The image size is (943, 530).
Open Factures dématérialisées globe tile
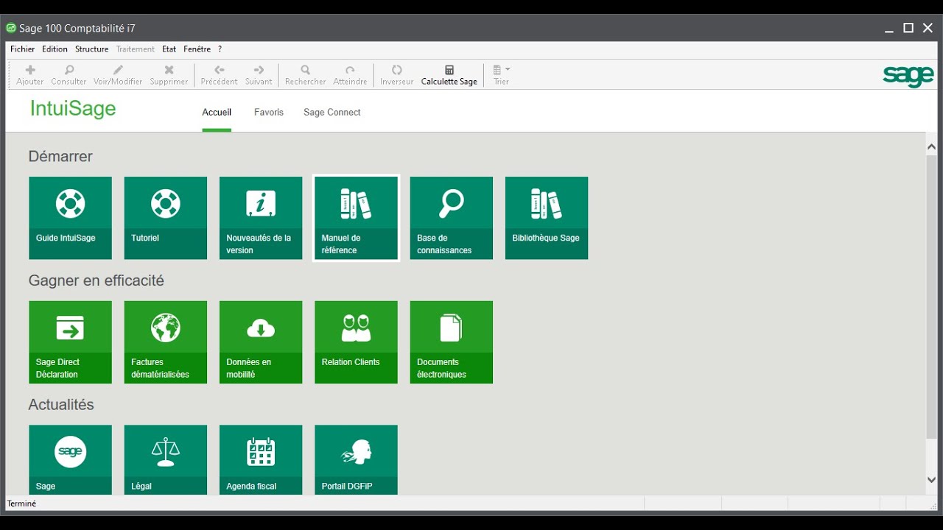pos(166,342)
